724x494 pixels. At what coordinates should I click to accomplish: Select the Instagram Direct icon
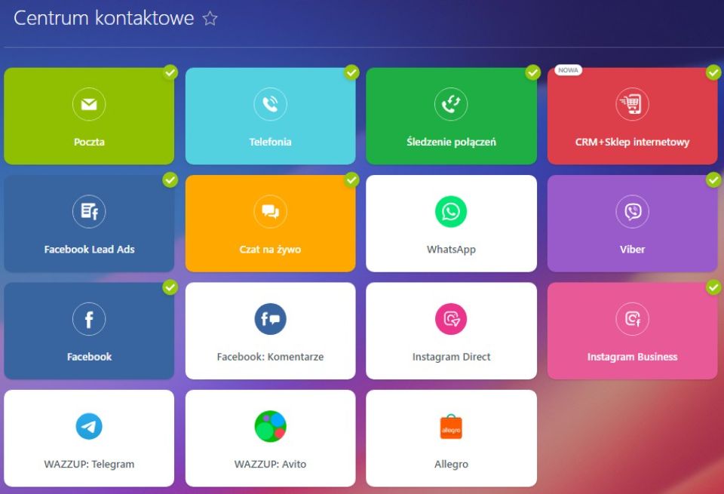point(451,320)
